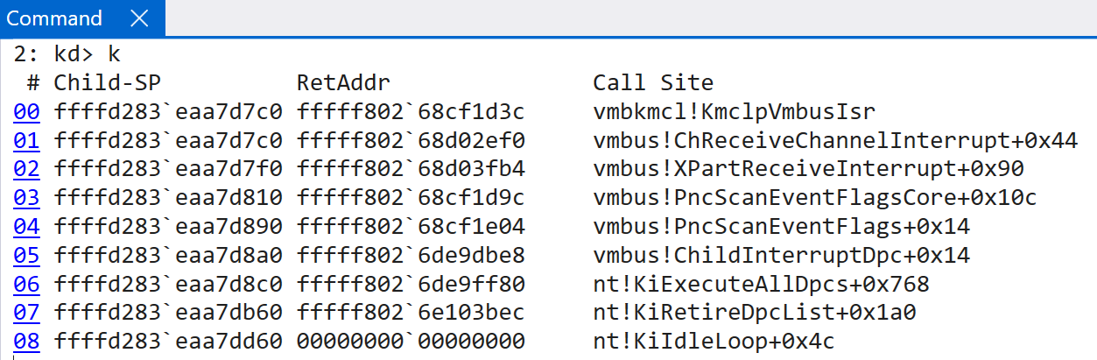1097x360 pixels.
Task: Click the RetAddr column header
Action: (x=343, y=83)
